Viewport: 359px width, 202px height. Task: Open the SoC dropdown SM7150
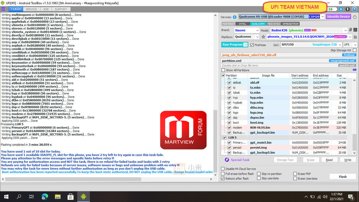[311, 45]
